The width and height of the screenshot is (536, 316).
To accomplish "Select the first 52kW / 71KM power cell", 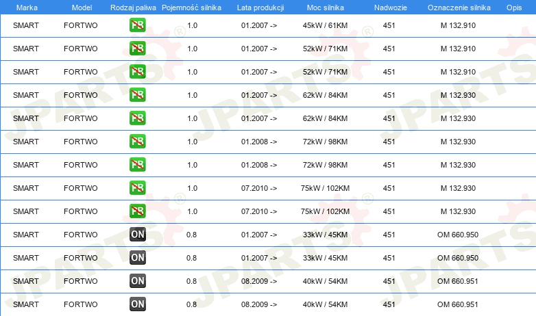I will click(x=325, y=49).
